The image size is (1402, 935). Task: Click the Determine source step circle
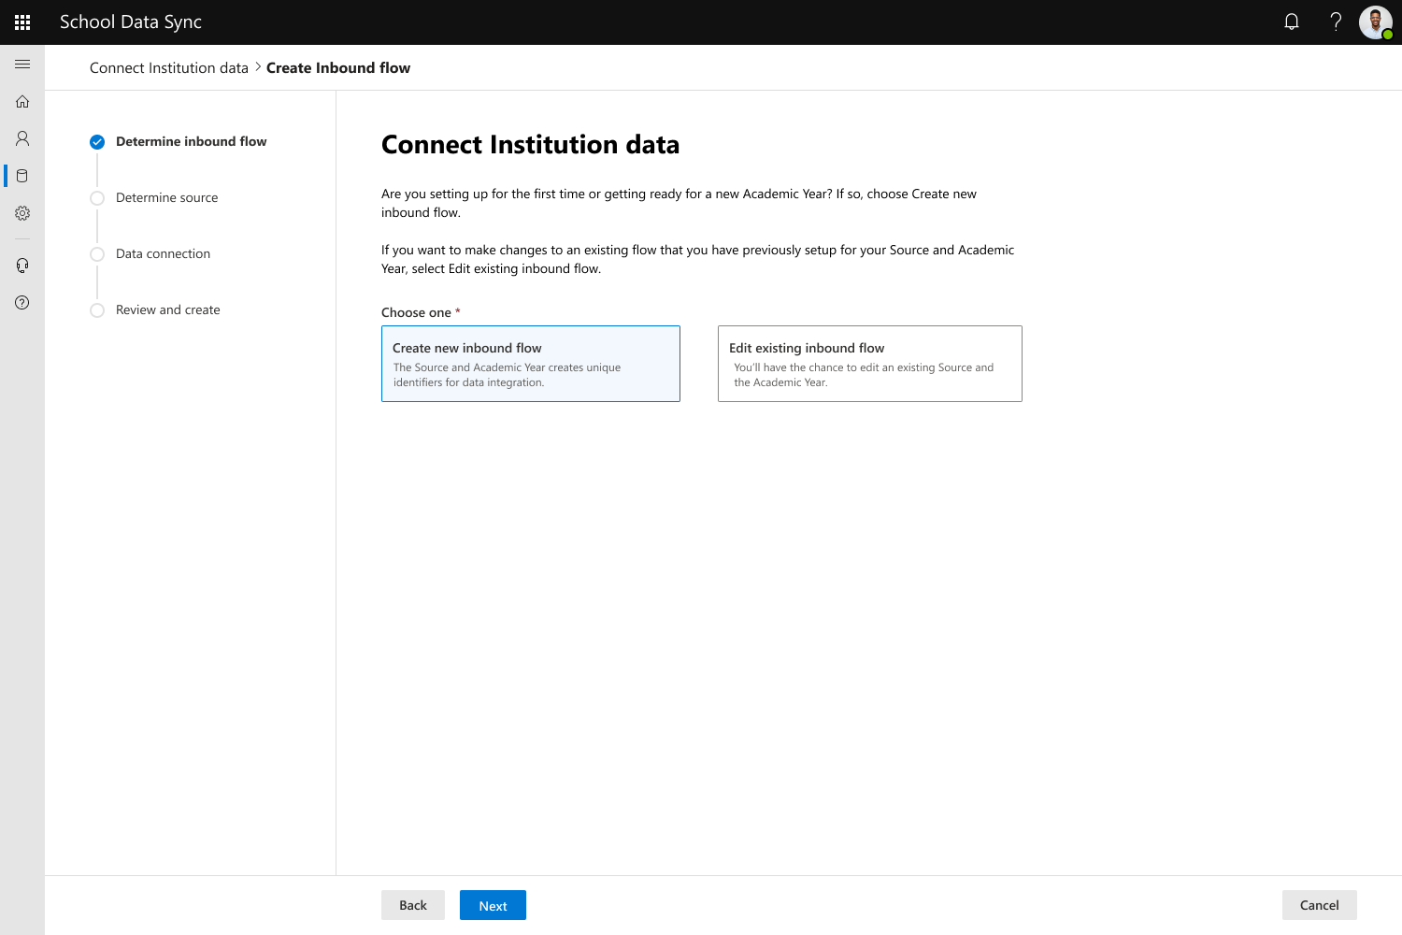[x=97, y=198]
